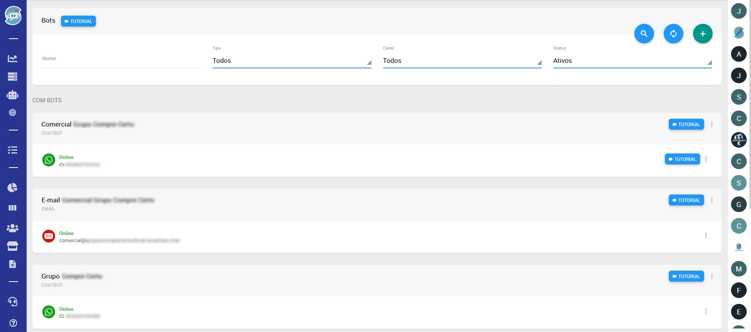Open the analytics line chart icon

[x=13, y=59]
